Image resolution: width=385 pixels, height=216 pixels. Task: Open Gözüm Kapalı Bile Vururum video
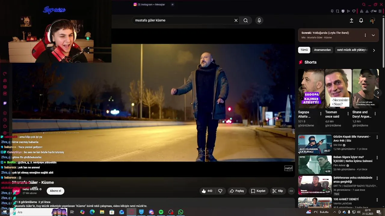(315, 144)
